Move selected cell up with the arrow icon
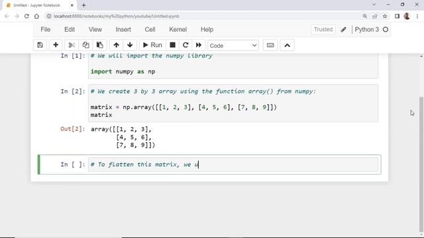 click(117, 45)
